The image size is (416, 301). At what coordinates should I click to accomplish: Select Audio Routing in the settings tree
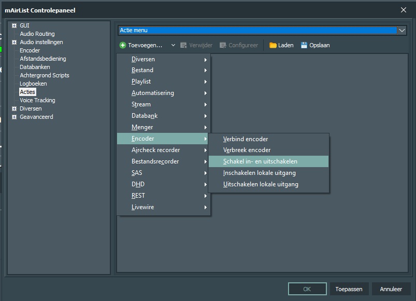(37, 34)
